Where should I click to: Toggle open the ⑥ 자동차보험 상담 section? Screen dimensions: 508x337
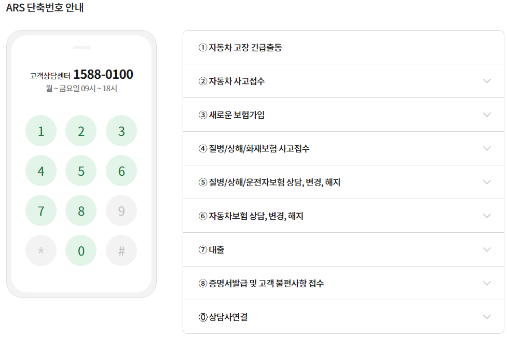(x=486, y=216)
